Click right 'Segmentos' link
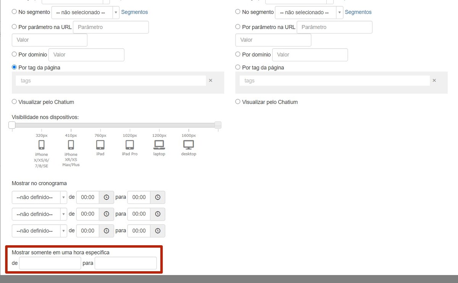 click(x=358, y=12)
